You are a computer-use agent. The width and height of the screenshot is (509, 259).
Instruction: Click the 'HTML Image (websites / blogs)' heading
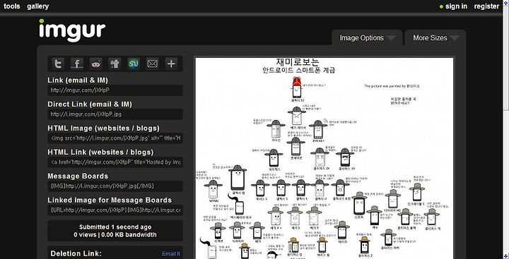click(103, 128)
